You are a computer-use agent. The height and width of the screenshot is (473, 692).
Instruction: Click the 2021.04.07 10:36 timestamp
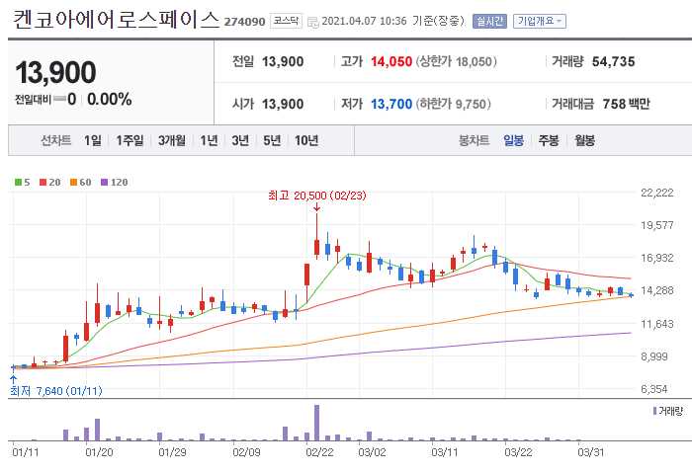[x=364, y=21]
